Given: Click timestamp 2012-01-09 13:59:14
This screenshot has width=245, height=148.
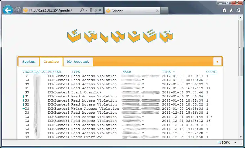Looking at the screenshot, I should [x=182, y=76].
